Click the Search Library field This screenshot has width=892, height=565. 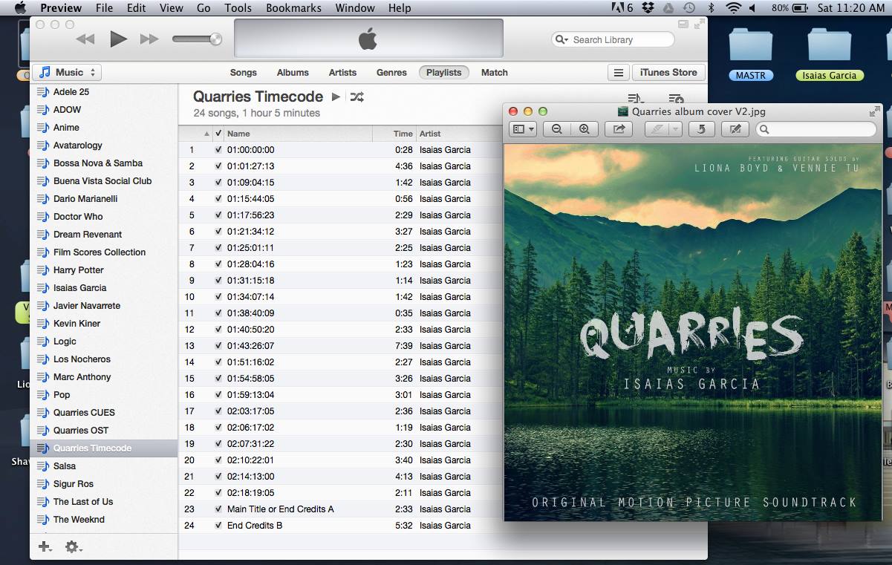pos(613,40)
